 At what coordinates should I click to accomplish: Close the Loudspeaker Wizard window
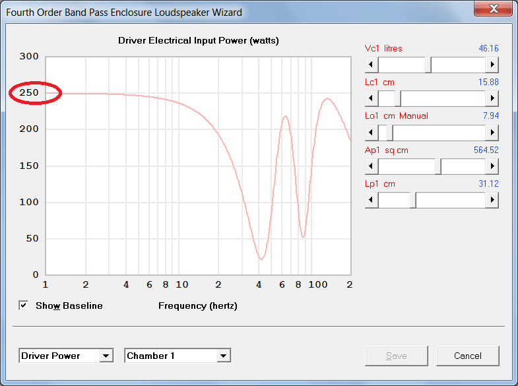pos(494,9)
